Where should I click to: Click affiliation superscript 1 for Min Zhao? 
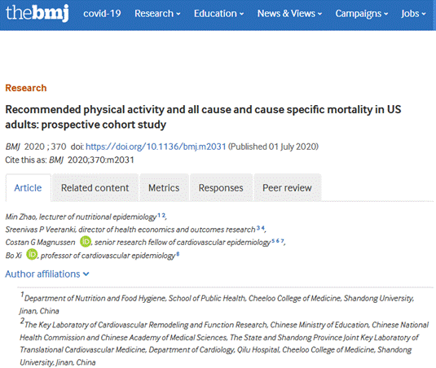159,215
